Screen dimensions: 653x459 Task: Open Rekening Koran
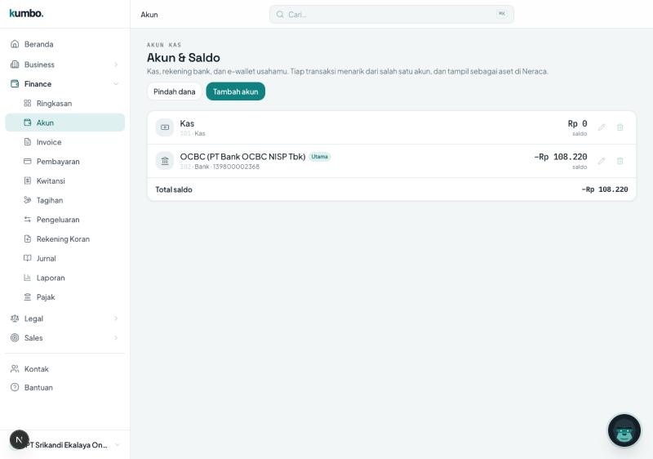coord(65,238)
